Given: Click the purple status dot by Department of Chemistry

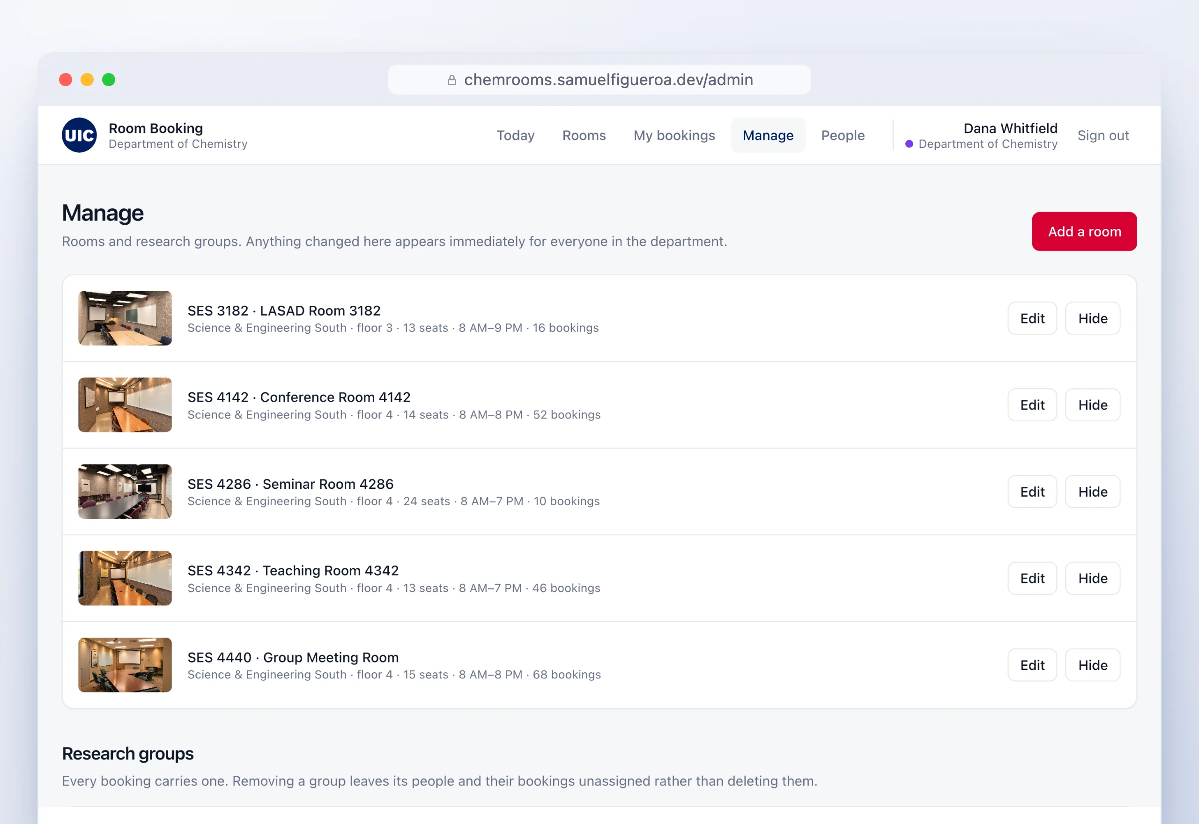Looking at the screenshot, I should pos(909,144).
